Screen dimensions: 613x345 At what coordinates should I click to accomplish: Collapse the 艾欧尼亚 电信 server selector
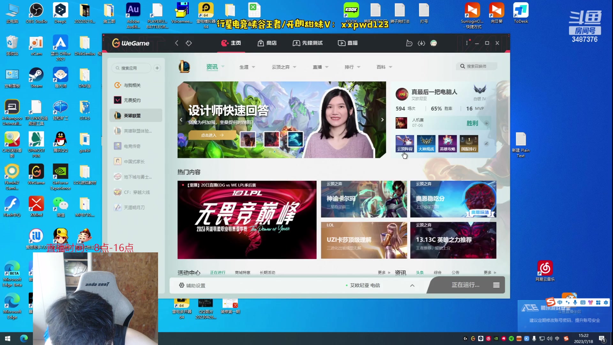pyautogui.click(x=412, y=285)
